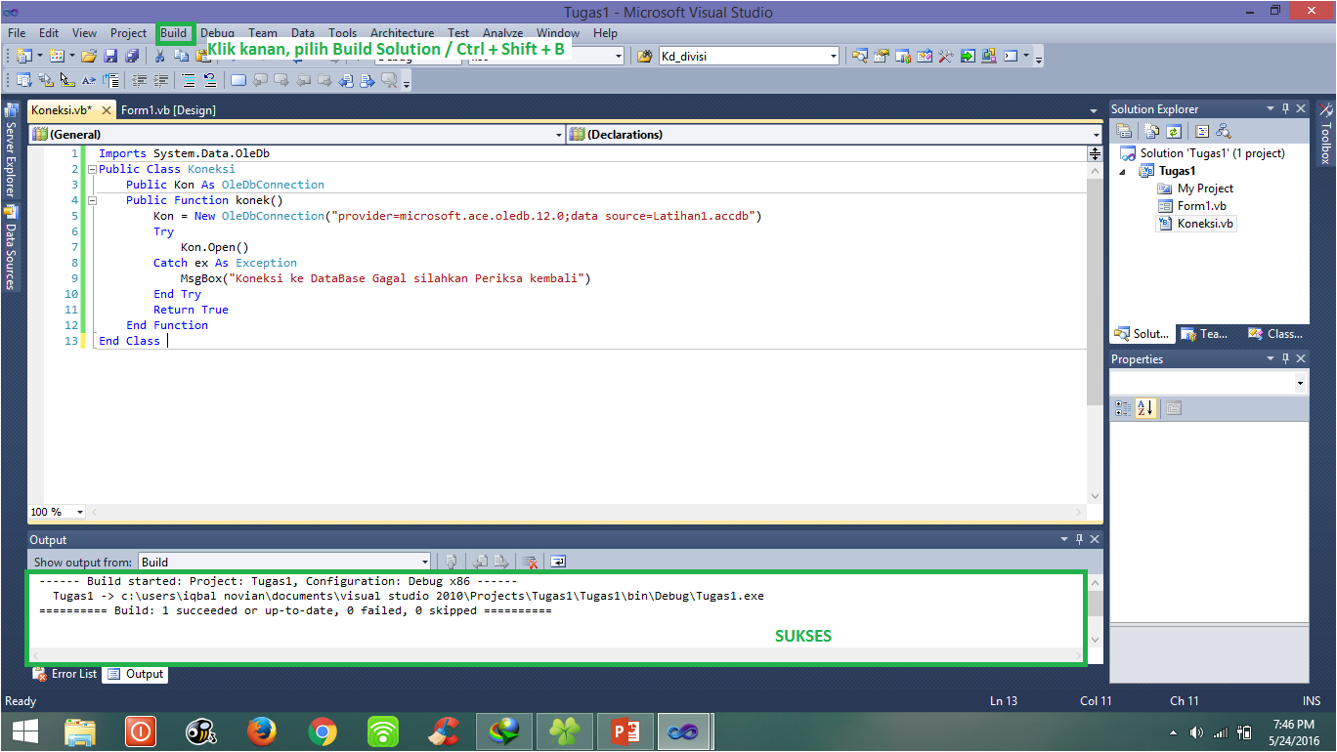The width and height of the screenshot is (1337, 752).
Task: Pin the Solution Explorer panel
Action: (x=1285, y=108)
